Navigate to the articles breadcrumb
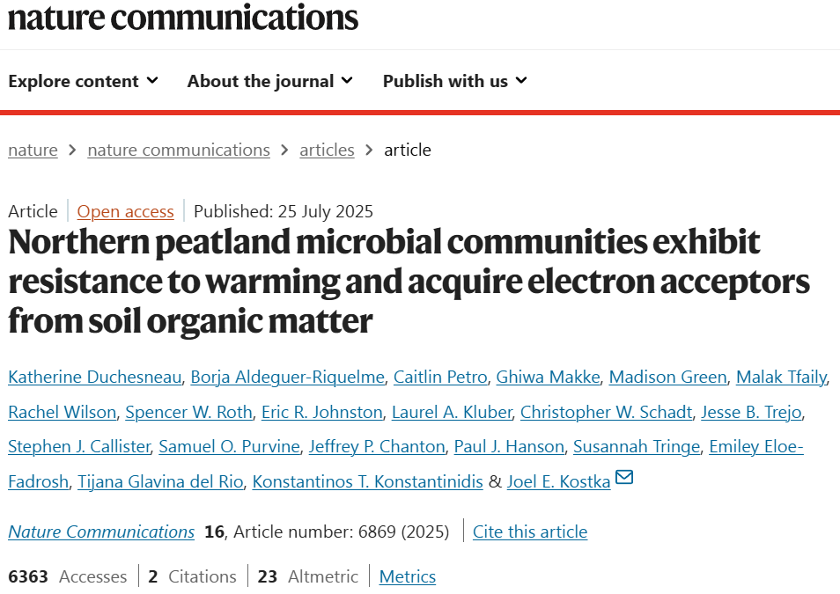Screen dimensions: 840x594 click(327, 150)
